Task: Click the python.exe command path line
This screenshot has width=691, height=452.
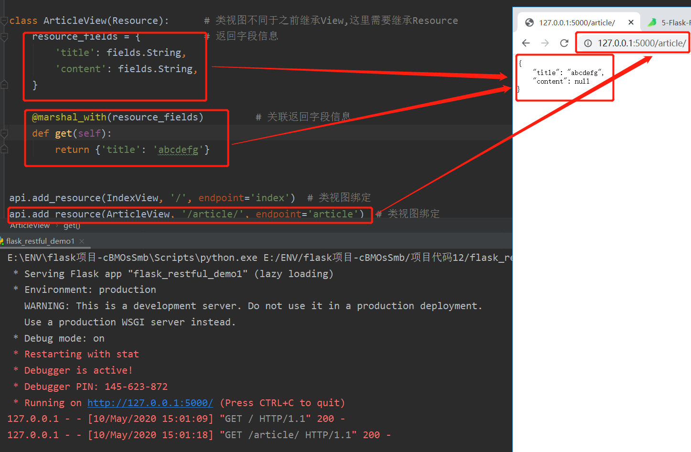Action: (259, 258)
